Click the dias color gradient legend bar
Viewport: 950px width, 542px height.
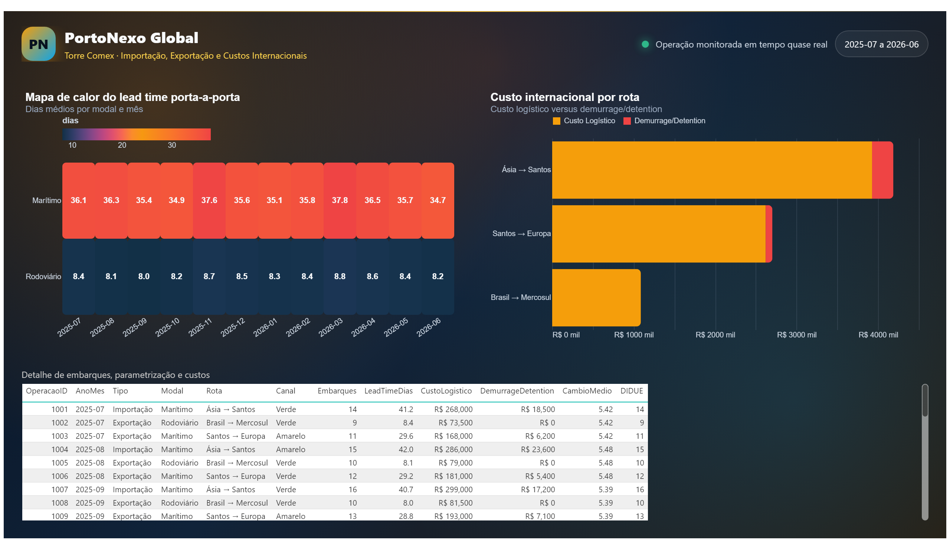click(x=137, y=134)
